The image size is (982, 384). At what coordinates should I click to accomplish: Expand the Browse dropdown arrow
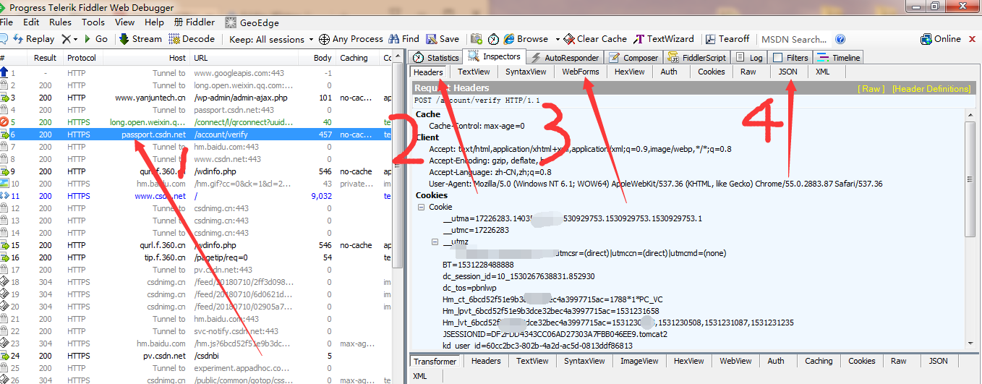558,39
